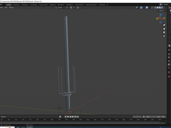Open the Render properties tab
The image size is (171, 128).
169,54
